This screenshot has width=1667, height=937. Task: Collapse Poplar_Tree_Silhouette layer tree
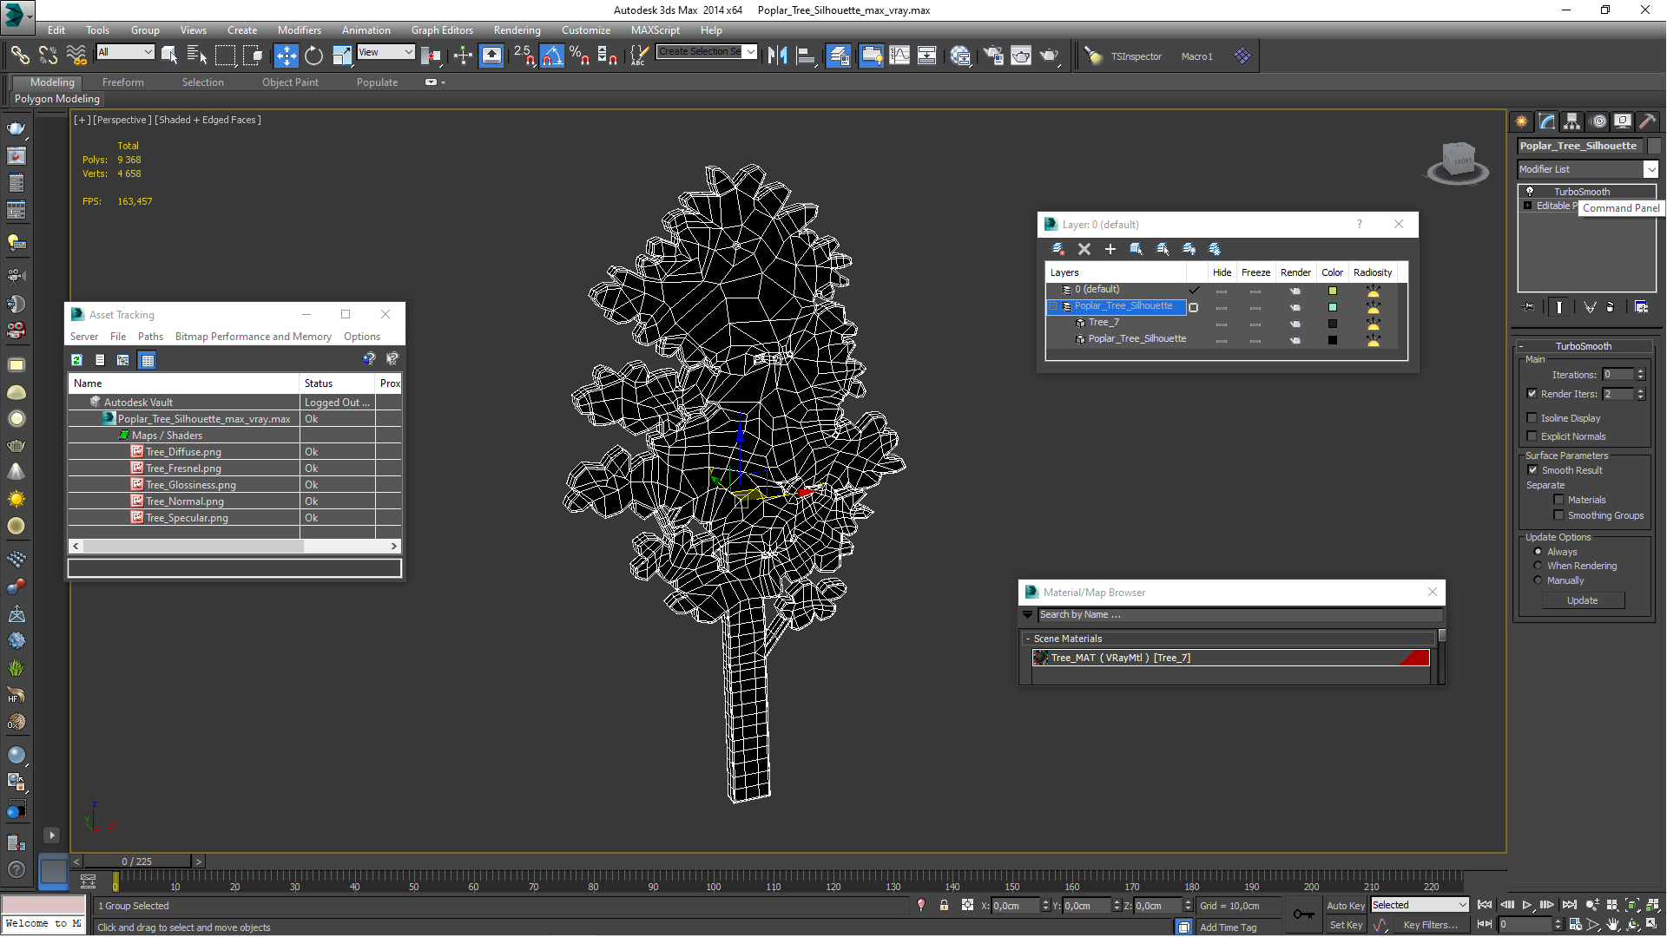(1053, 306)
